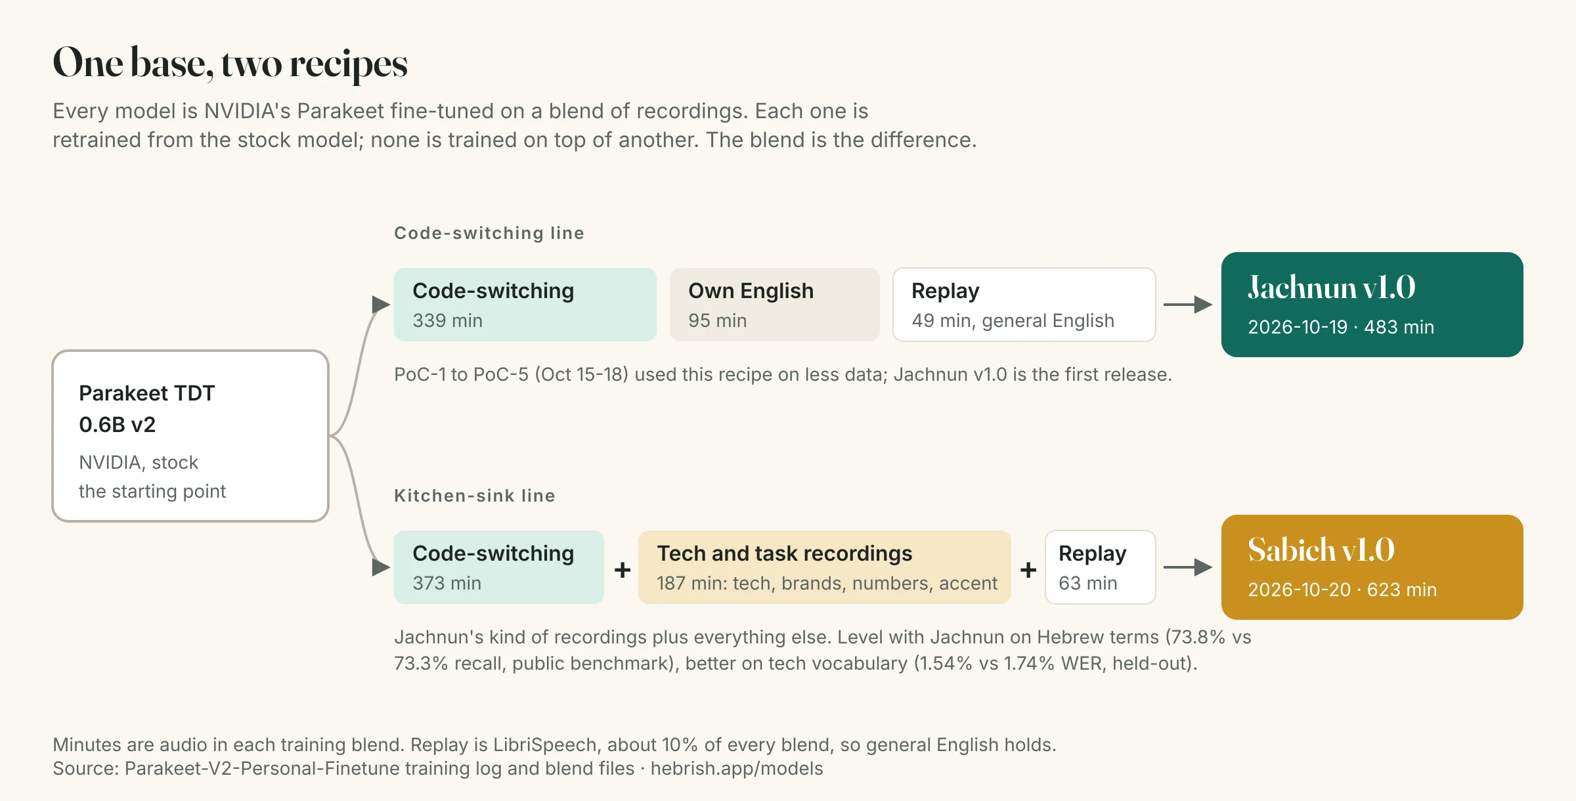Click the Replay 63 min box
1576x801 pixels.
[1101, 567]
